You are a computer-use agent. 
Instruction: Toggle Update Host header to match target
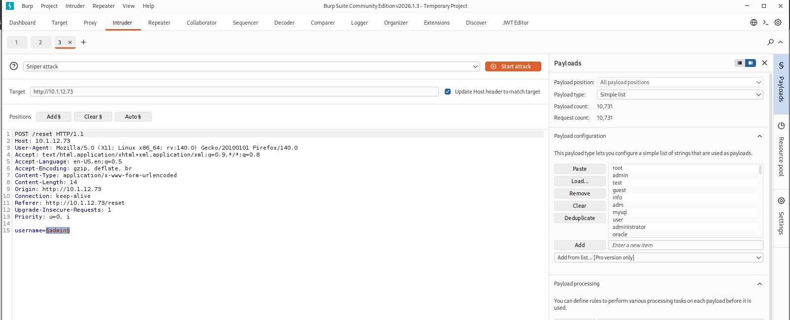(x=448, y=92)
